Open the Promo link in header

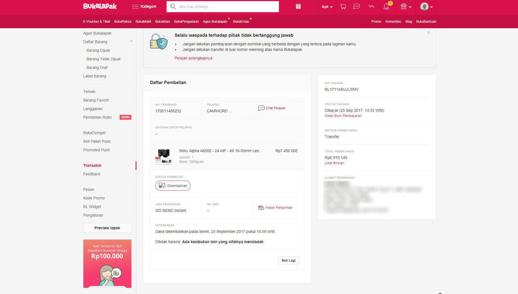tap(376, 21)
